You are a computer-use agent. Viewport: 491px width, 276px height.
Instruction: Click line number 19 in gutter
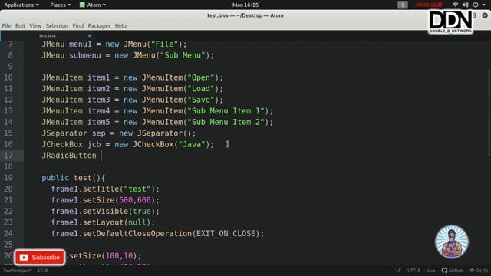8,178
